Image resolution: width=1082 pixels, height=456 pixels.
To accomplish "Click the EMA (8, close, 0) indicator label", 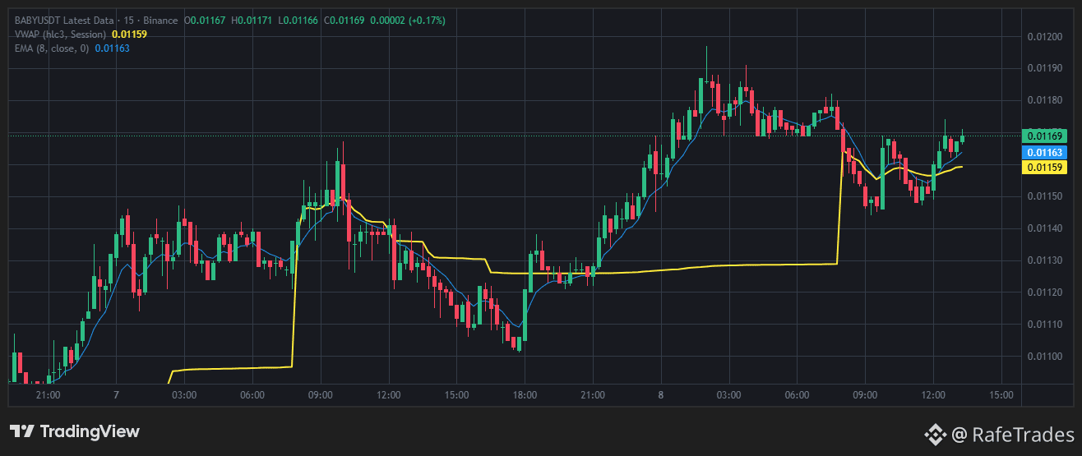I will (x=52, y=48).
